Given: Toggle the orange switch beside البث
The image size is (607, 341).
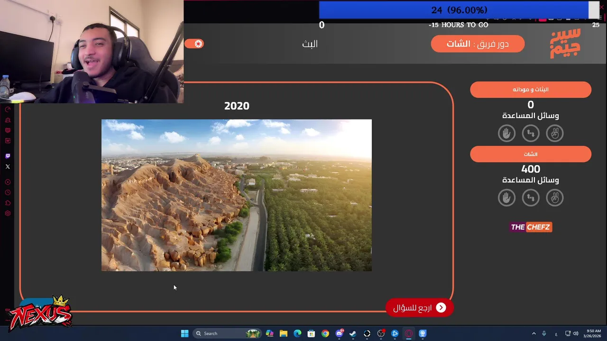Looking at the screenshot, I should [x=194, y=44].
